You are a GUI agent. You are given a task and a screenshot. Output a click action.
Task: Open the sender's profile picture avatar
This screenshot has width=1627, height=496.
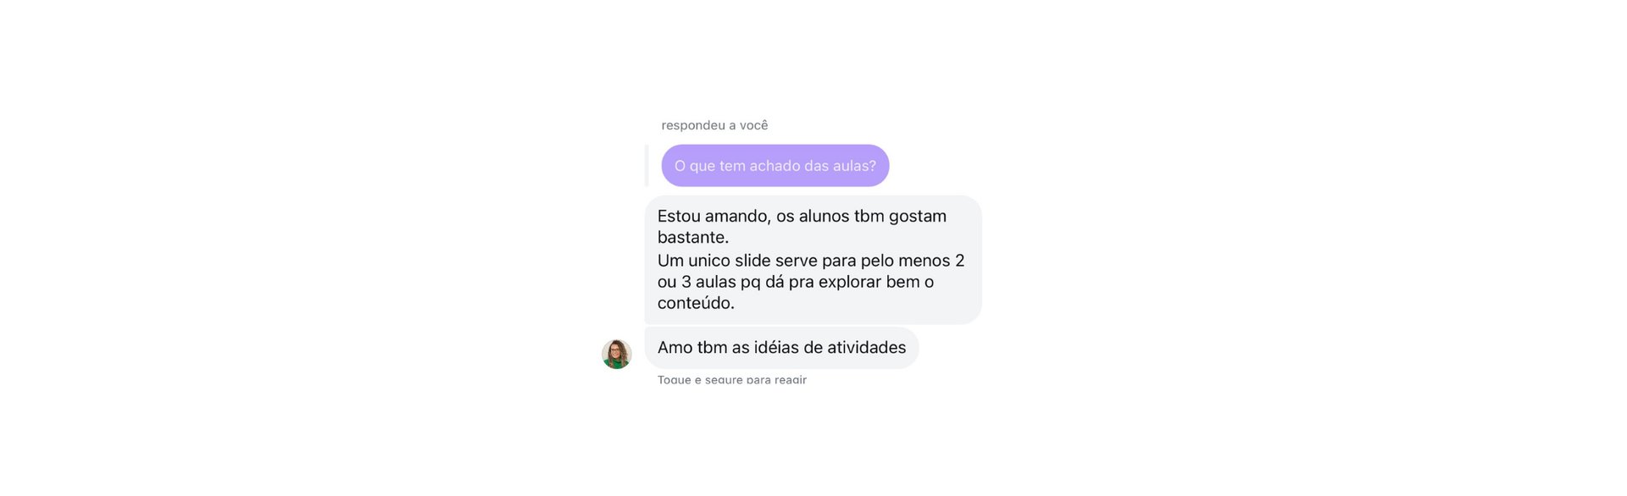coord(616,354)
